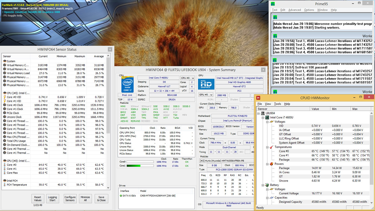
Task: Click the Prime95 title bar app icon
Action: click(x=273, y=3)
